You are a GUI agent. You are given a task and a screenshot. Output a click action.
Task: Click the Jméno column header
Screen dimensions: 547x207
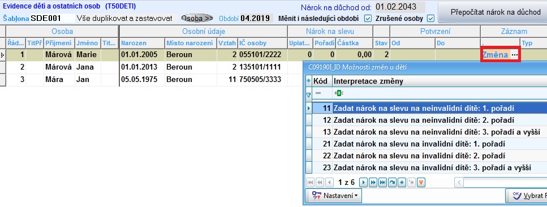88,44
